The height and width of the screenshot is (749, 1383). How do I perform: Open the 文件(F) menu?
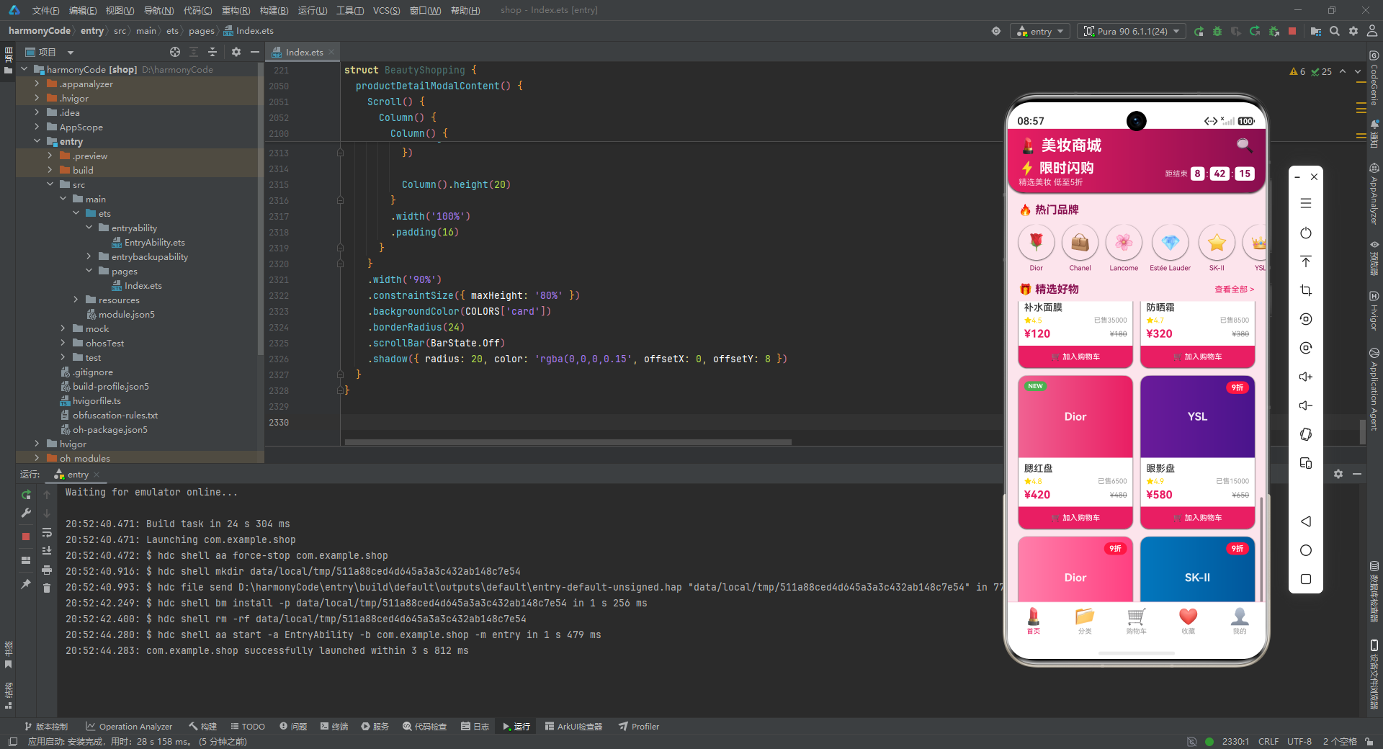[45, 10]
